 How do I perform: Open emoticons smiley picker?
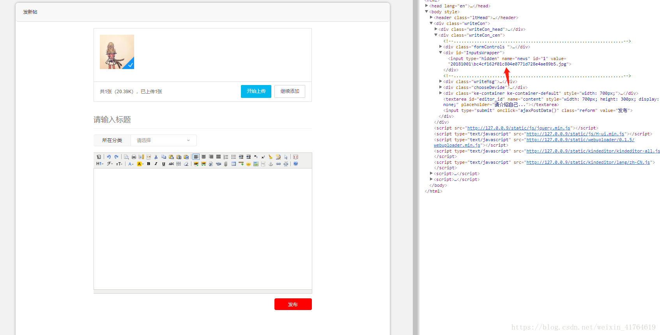[248, 164]
